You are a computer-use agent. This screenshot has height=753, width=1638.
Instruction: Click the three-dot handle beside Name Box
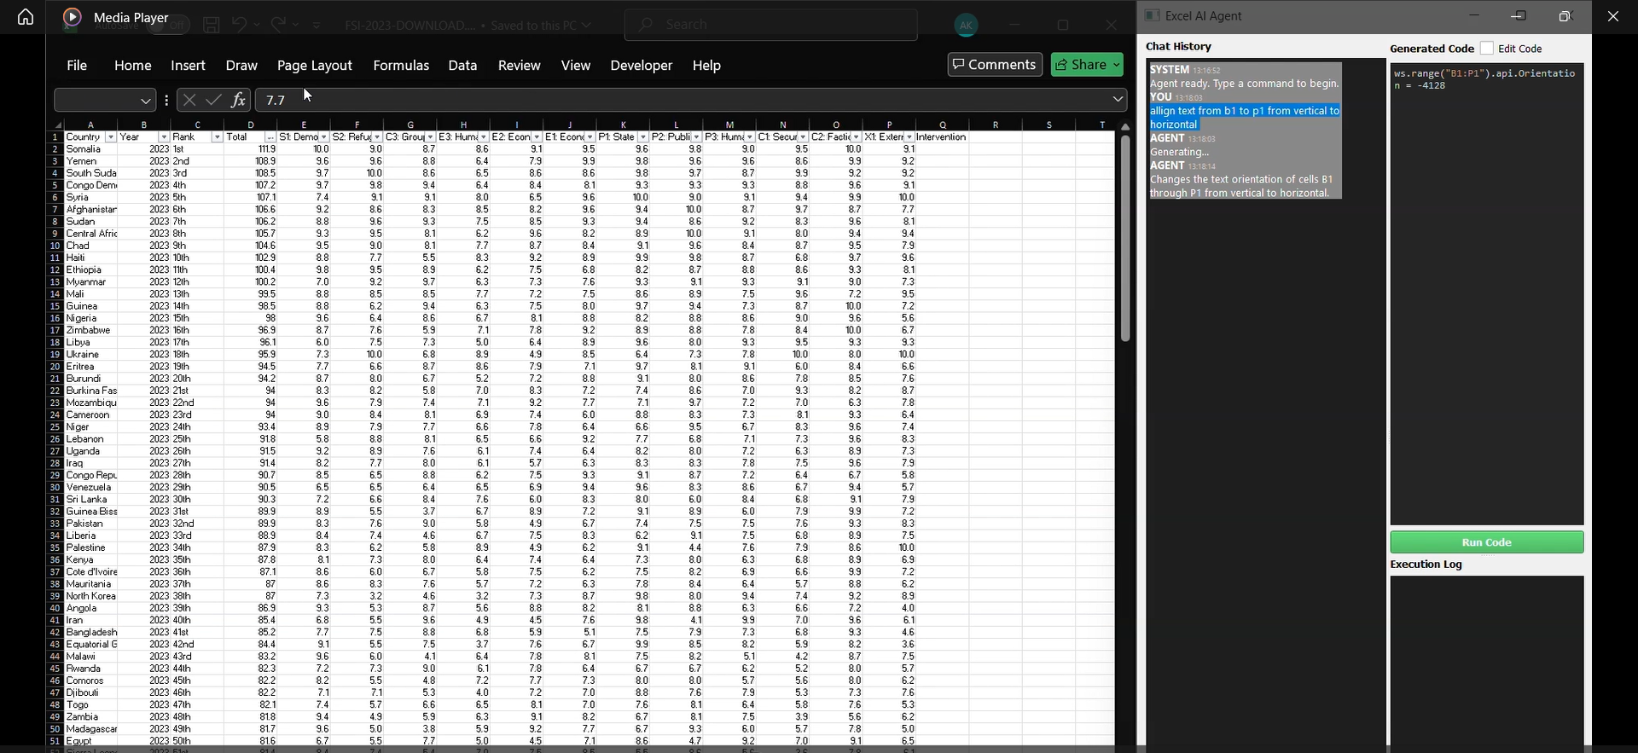[x=166, y=100]
